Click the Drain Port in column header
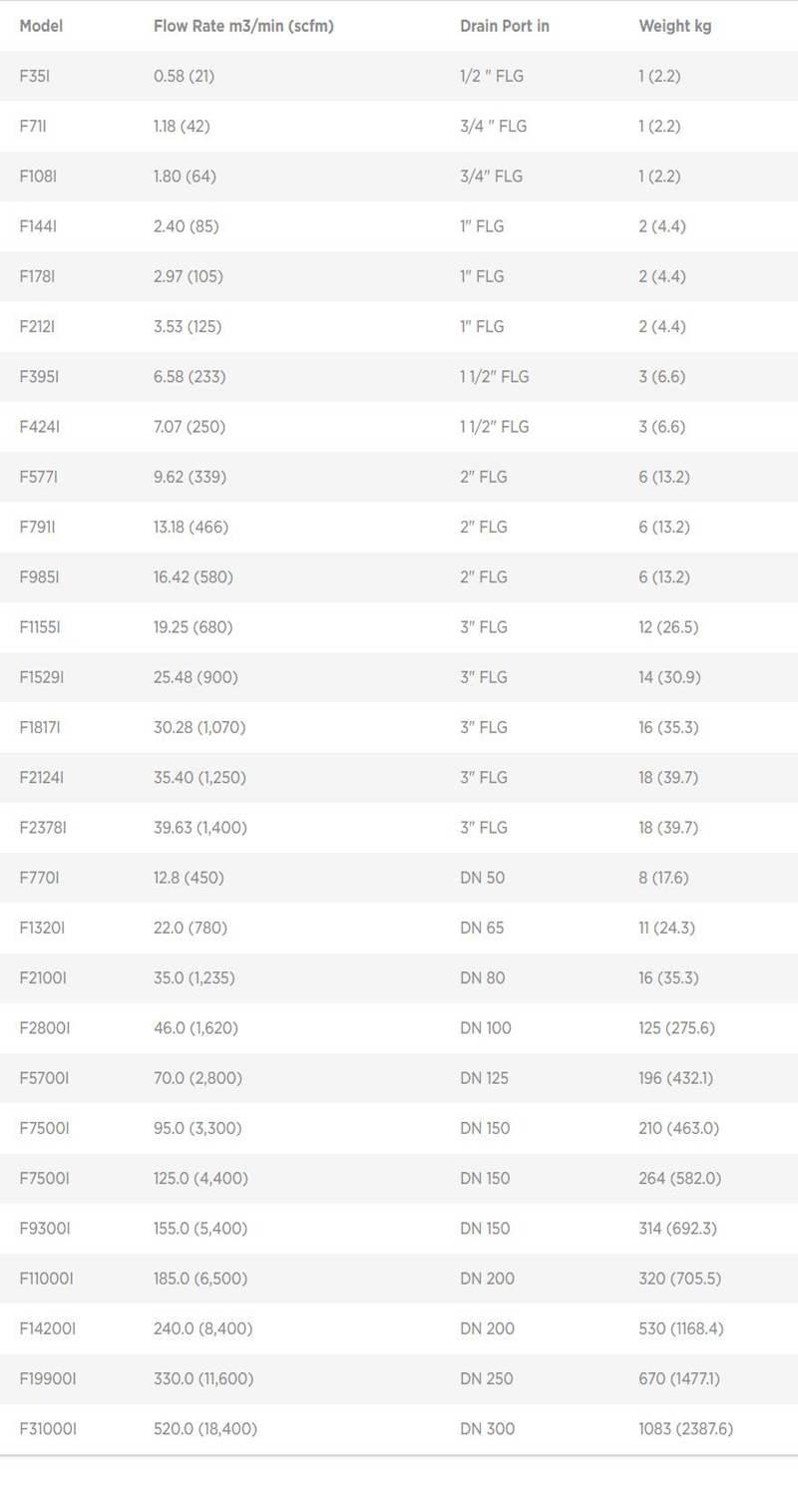Screen dimensions: 798x1496 (505, 26)
